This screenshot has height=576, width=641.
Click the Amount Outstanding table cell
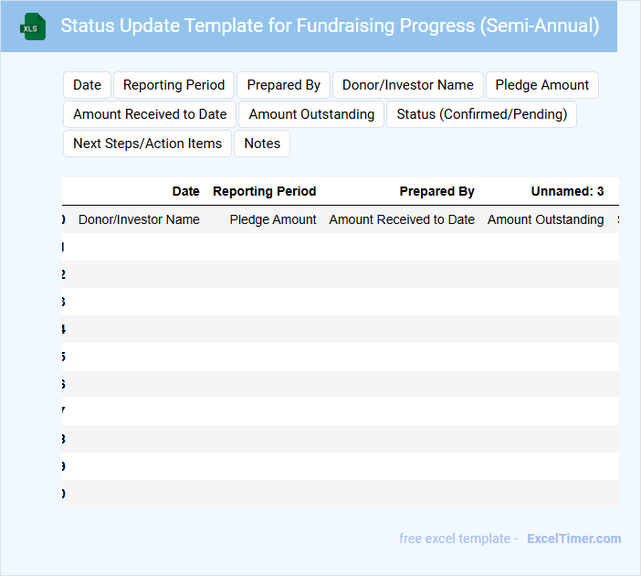(x=545, y=219)
